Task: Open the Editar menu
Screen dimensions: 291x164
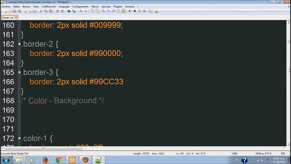Action: [x=16, y=6]
